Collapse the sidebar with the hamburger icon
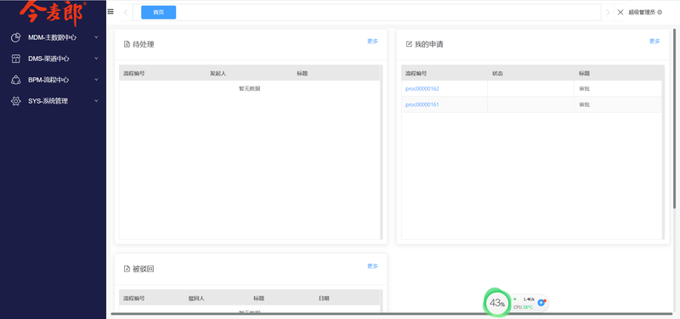Viewport: 680px width, 319px height. pos(110,12)
